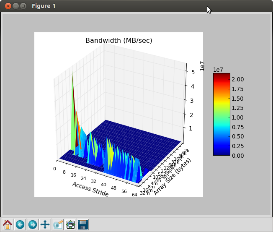Minimize the Figure 1 window
Image resolution: width=273 pixels, height=232 pixels.
coord(15,6)
